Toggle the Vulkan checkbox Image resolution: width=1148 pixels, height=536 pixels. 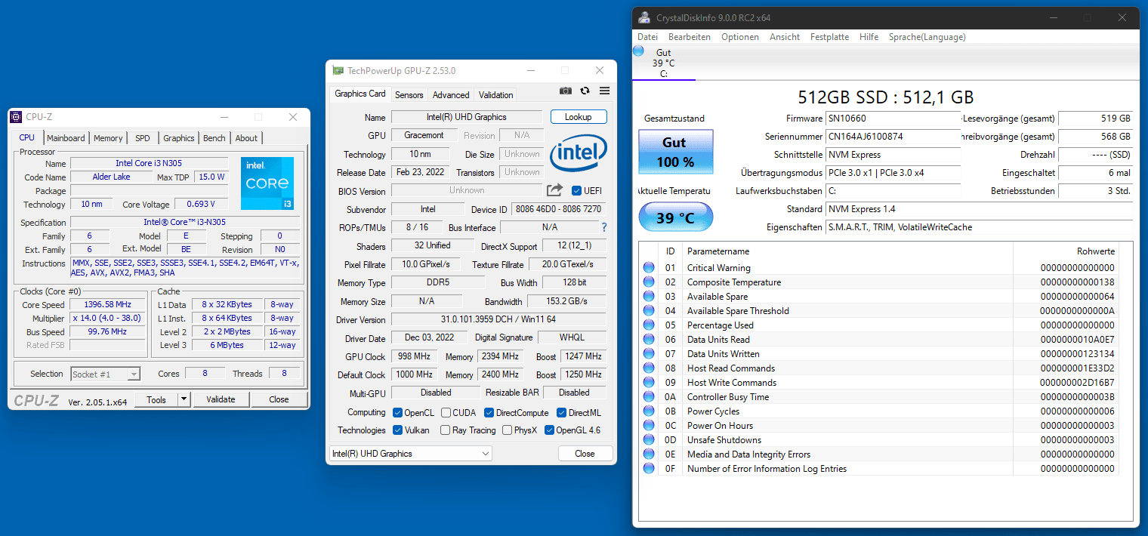pyautogui.click(x=397, y=430)
